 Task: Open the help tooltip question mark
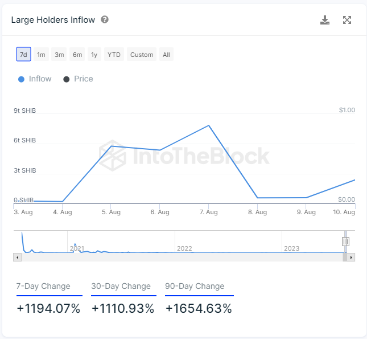(x=105, y=19)
